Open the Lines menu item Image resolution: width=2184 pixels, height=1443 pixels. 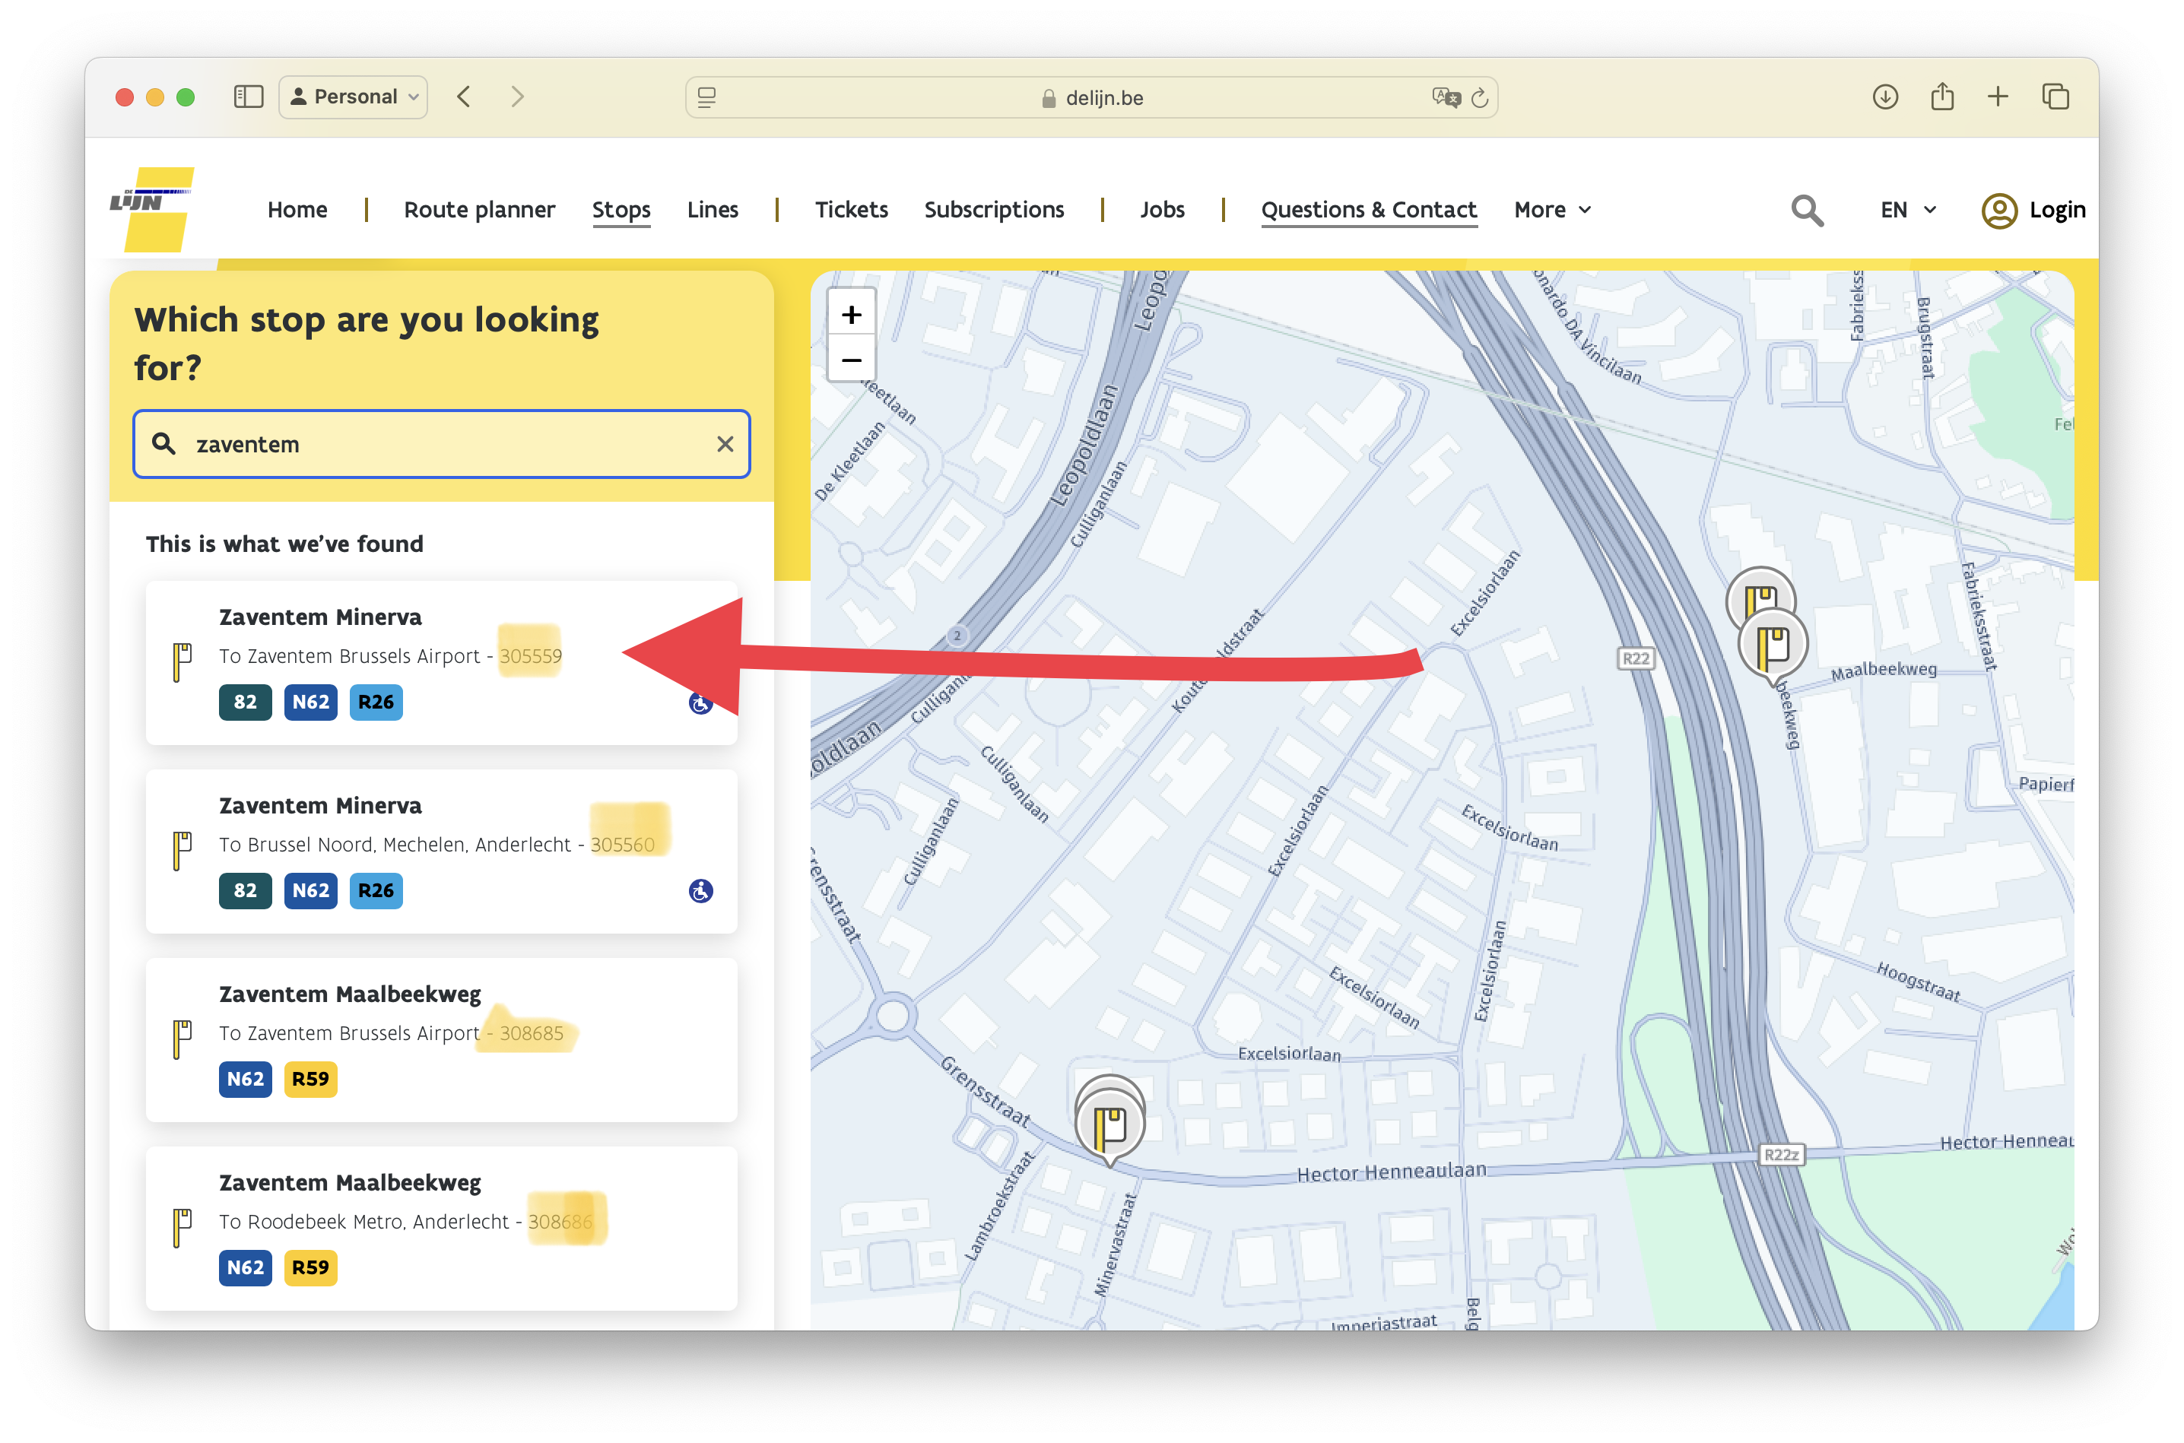coord(713,210)
